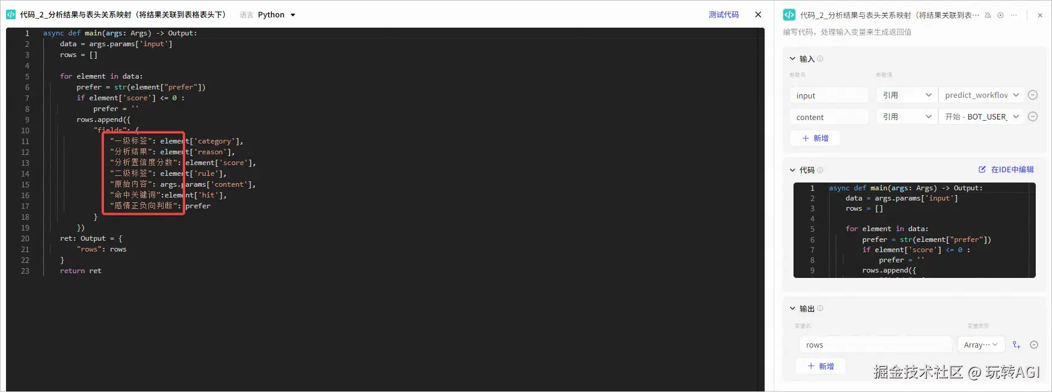
Task: Collapse the 代码 section
Action: pyautogui.click(x=792, y=170)
